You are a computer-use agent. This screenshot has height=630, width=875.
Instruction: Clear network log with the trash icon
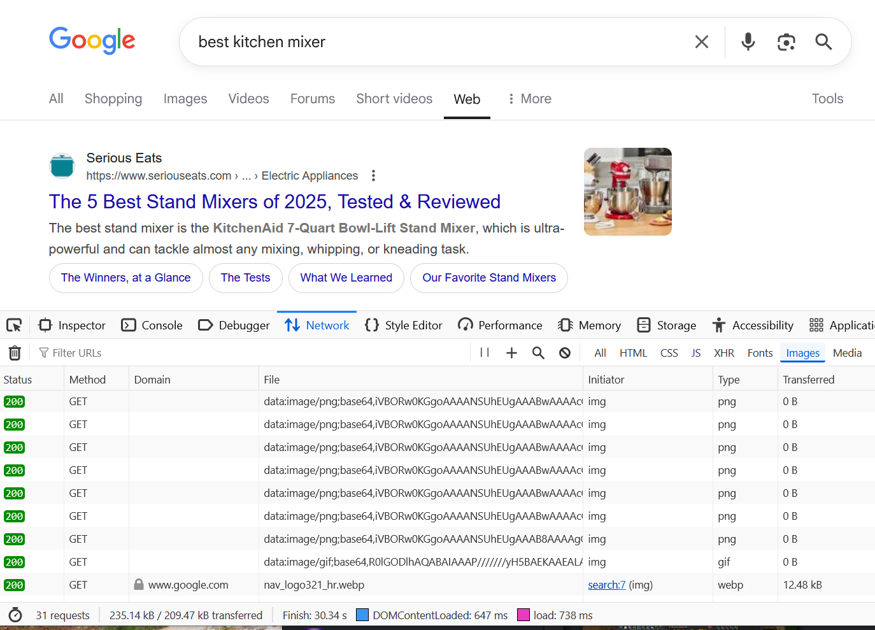[15, 353]
